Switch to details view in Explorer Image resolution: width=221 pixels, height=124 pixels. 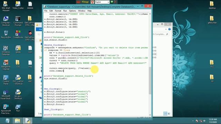(165, 113)
